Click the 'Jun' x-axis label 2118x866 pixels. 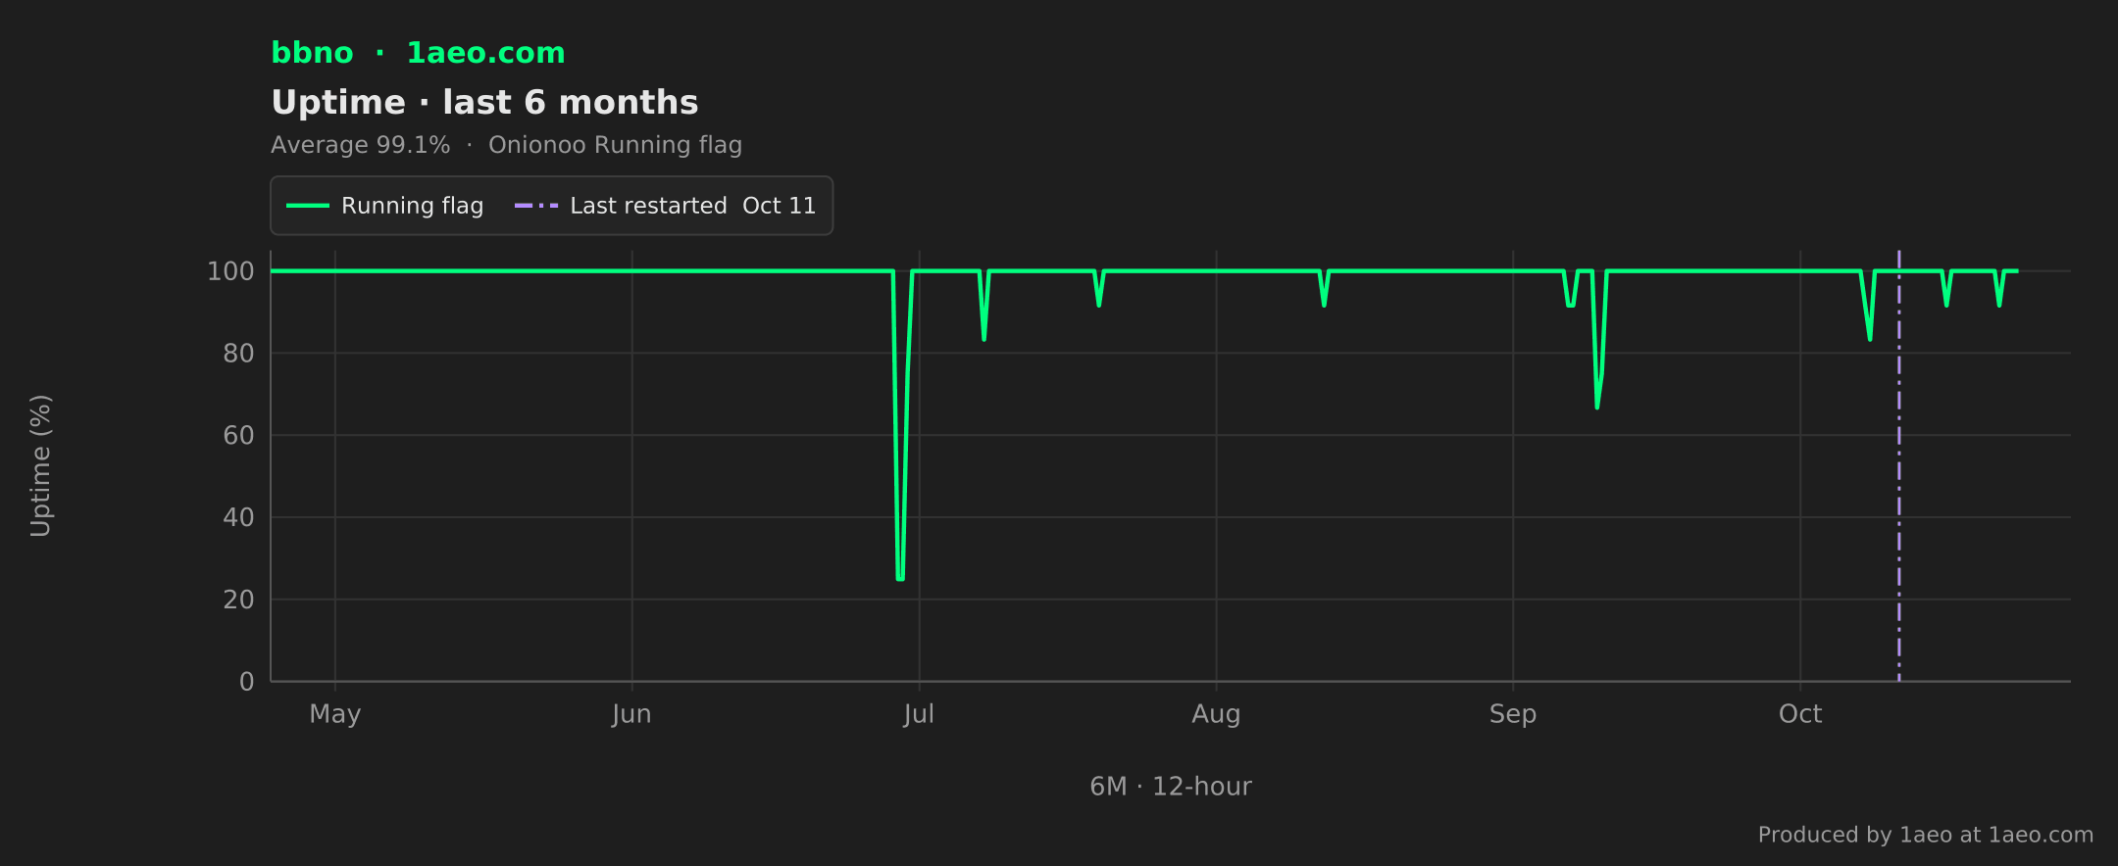[631, 714]
